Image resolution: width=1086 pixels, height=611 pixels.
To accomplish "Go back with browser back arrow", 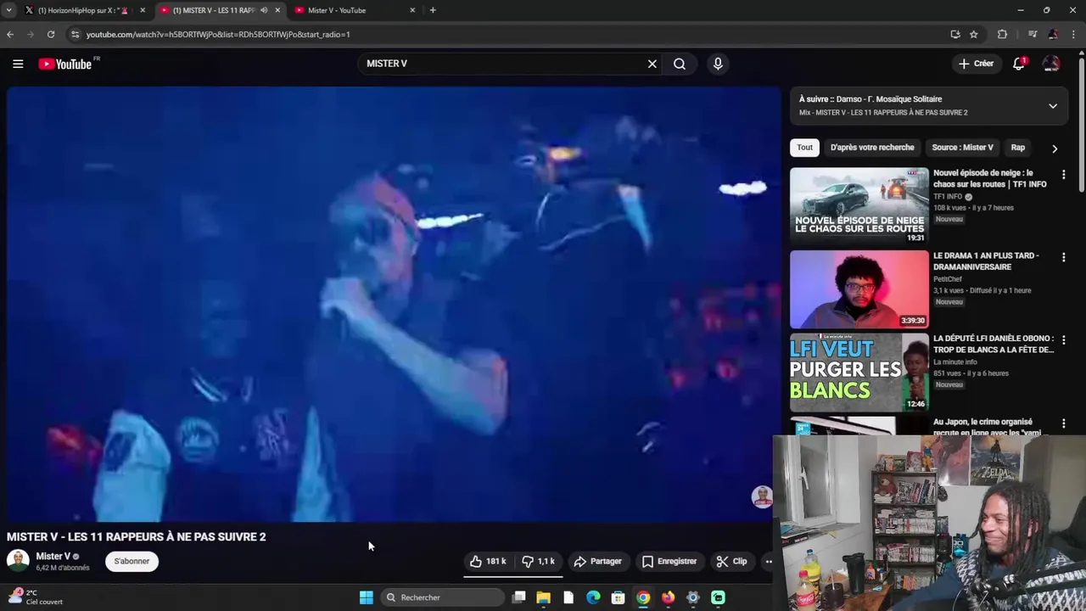I will tap(10, 34).
